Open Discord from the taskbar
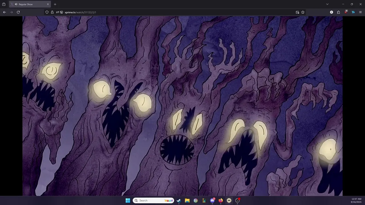 (x=212, y=200)
